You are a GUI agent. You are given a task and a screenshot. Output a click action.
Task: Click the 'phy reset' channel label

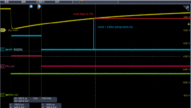tap(13, 30)
